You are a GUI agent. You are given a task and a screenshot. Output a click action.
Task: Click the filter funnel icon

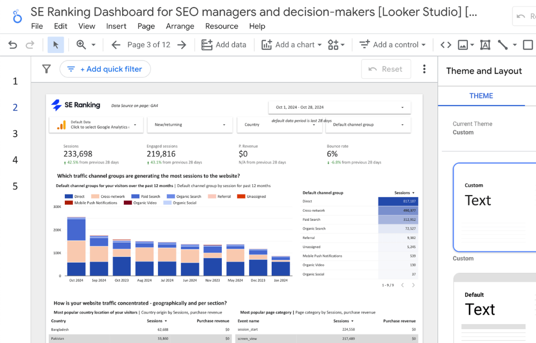tap(47, 69)
